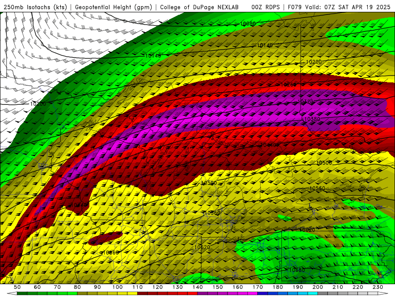Click the 170 value on the color scale
395x296 pixels.
pos(258,287)
